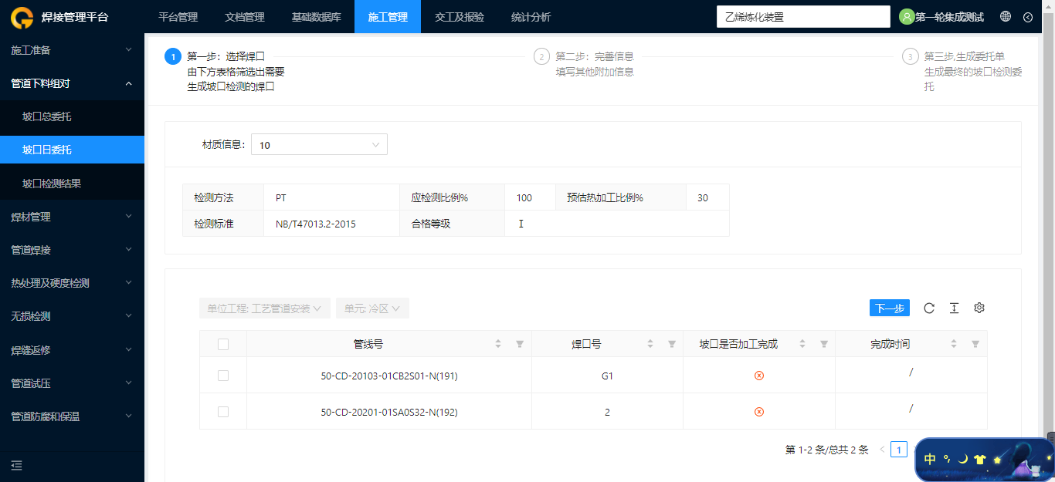Click the step 1 circle indicator
The height and width of the screenshot is (482, 1055).
click(x=172, y=56)
